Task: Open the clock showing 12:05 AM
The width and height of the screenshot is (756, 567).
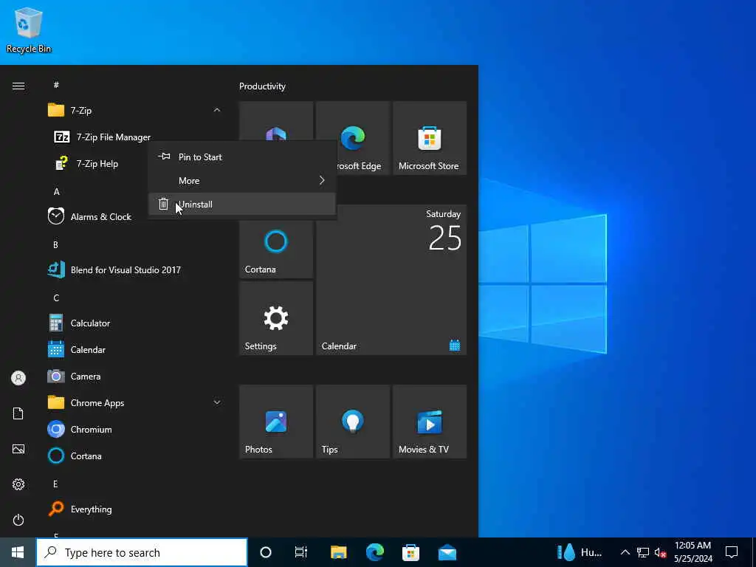Action: point(693,552)
